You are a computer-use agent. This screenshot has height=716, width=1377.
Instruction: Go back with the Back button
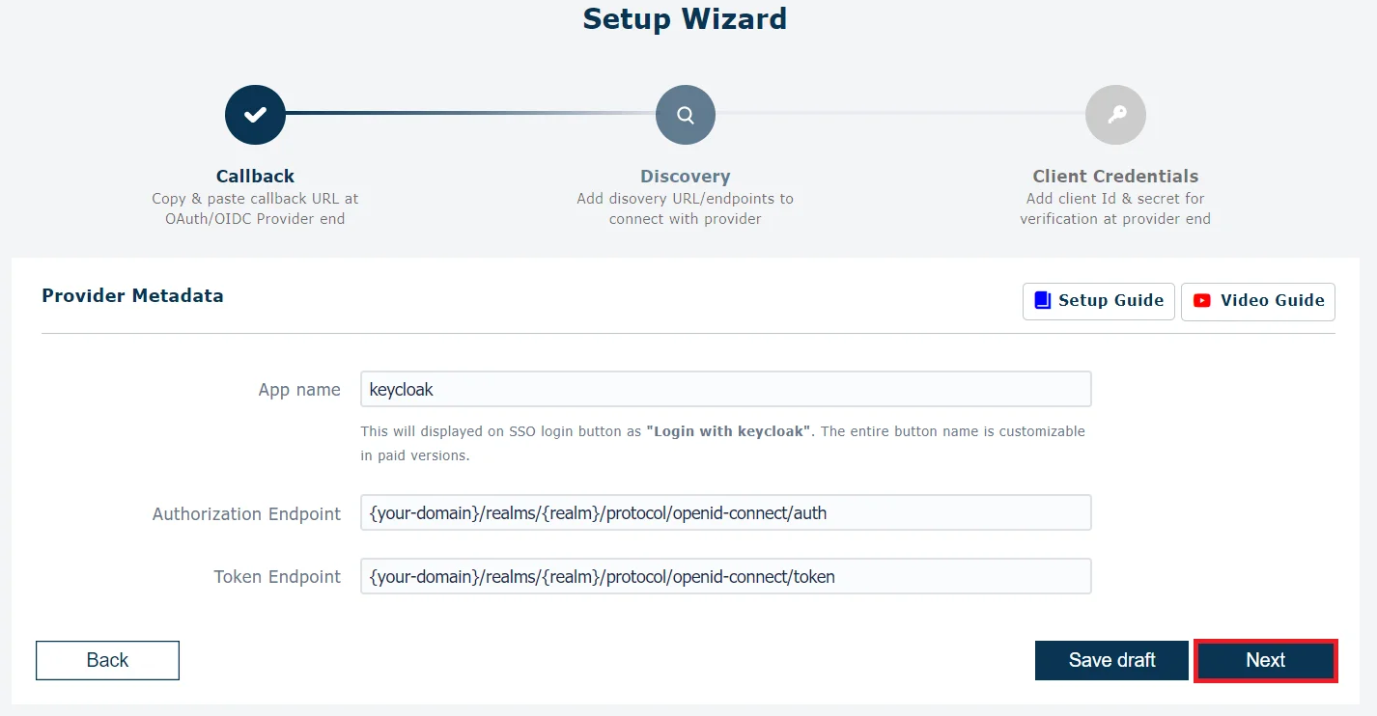(107, 660)
